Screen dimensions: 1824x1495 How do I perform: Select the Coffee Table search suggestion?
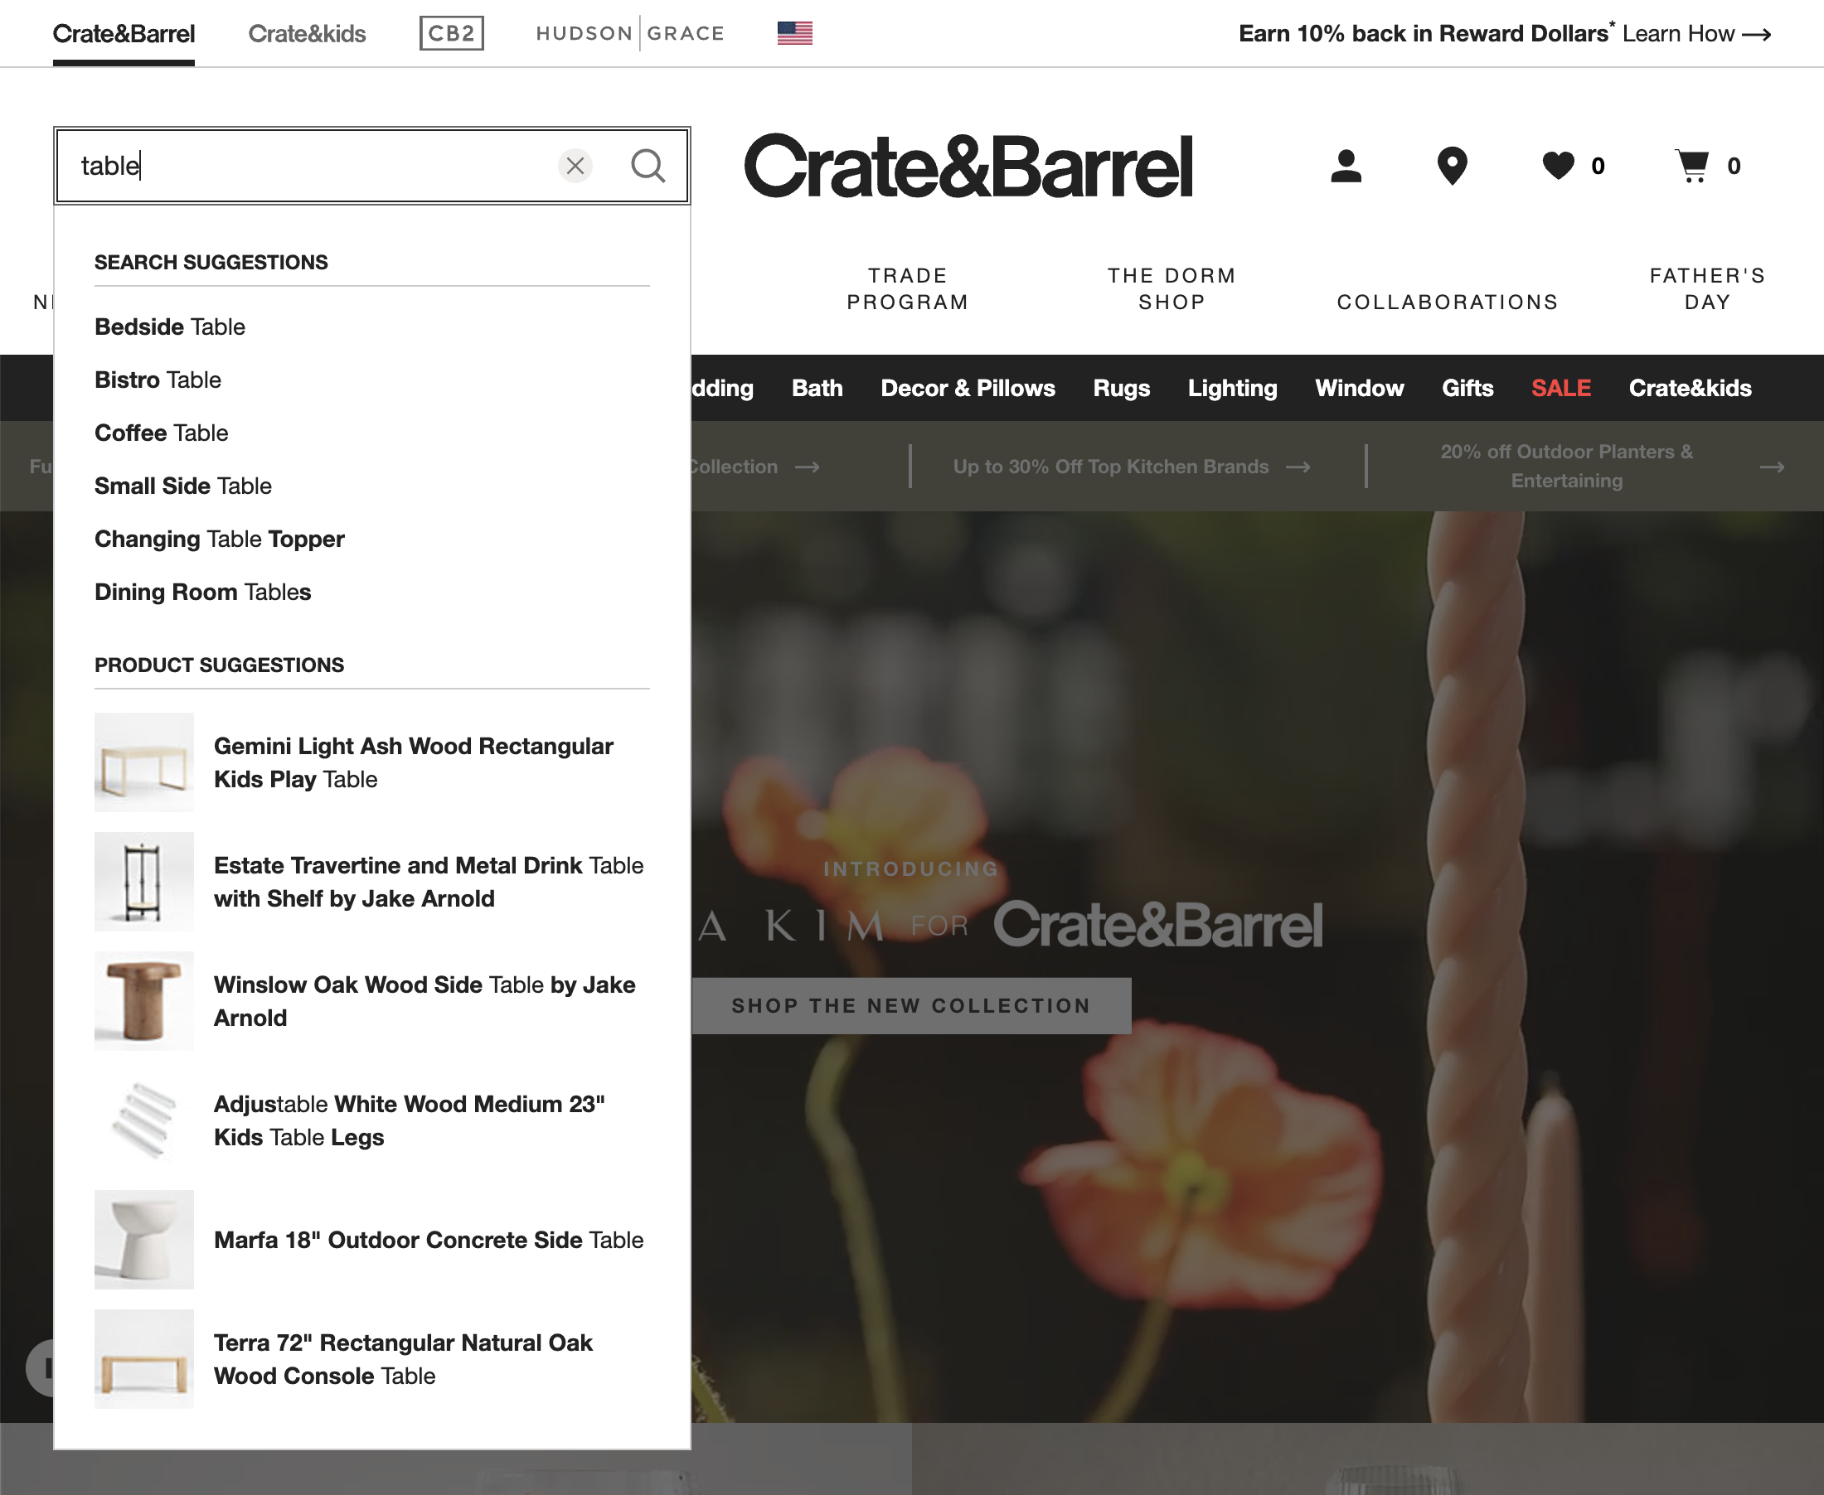click(161, 433)
